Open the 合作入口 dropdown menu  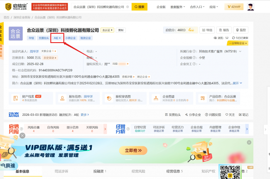coord(198,7)
